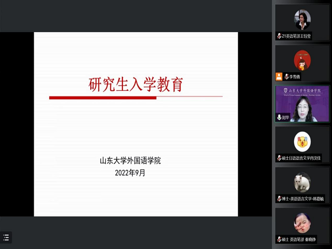Click the name label 李雪倩
This screenshot has width=332, height=249.
click(295, 77)
